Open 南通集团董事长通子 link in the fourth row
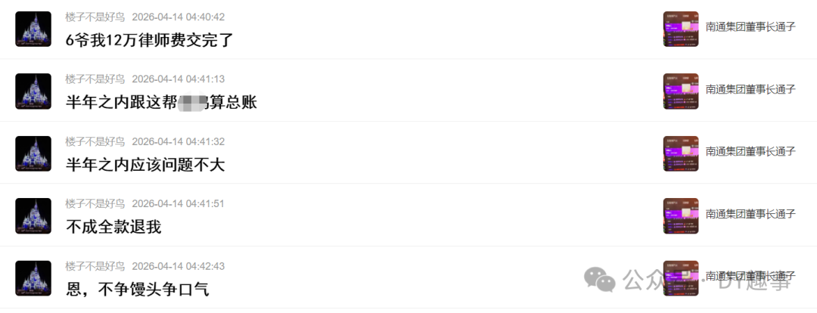The image size is (817, 313). (750, 213)
